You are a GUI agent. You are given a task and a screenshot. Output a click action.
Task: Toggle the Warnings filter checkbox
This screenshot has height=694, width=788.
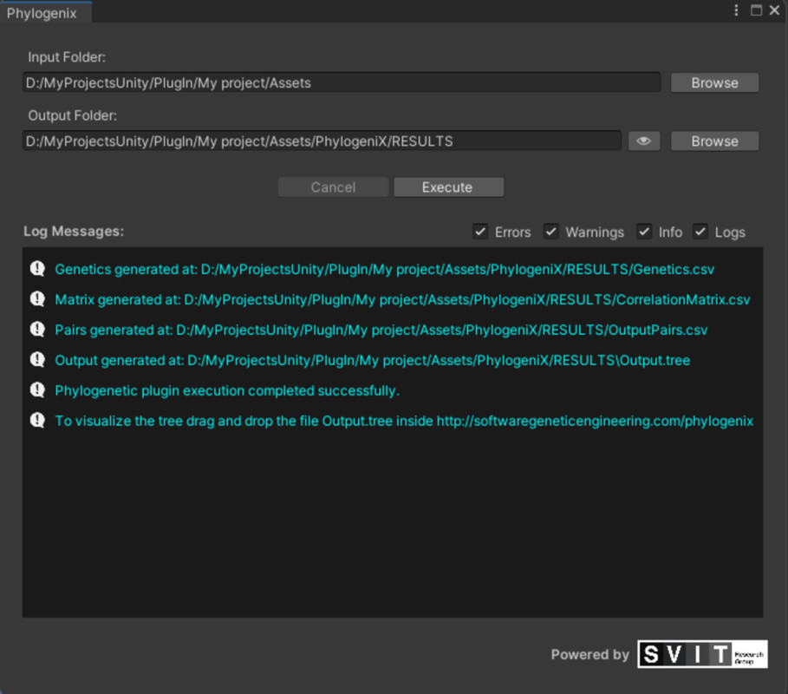coord(550,232)
